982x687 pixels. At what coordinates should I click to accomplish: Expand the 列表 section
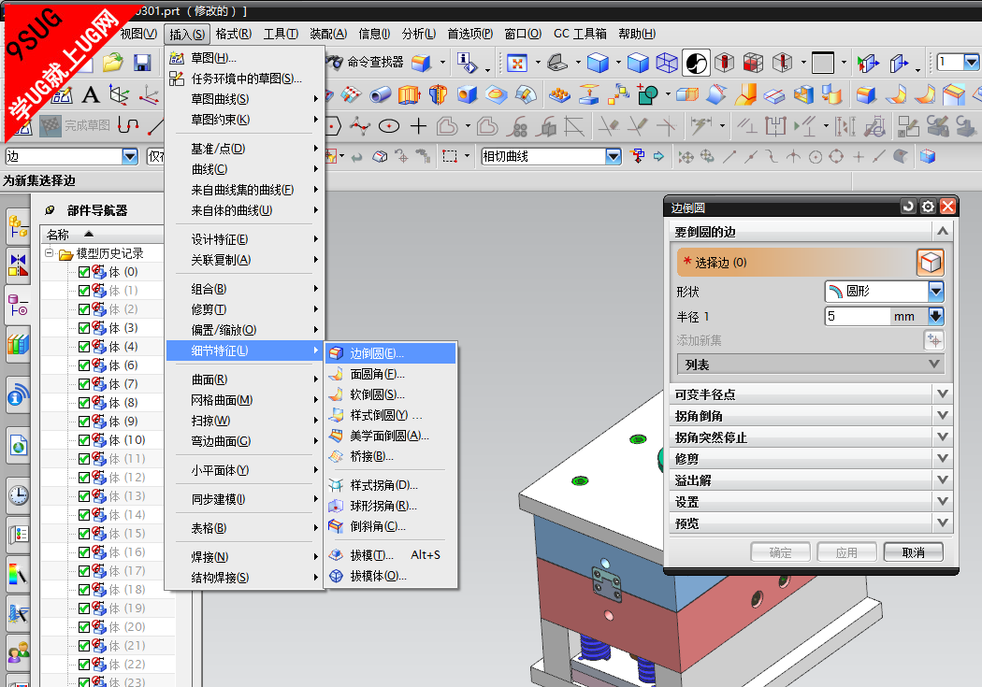811,365
